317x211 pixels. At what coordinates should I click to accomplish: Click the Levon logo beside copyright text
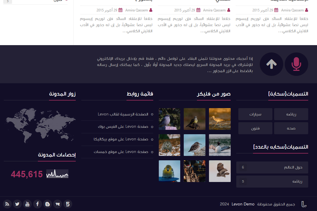click(x=304, y=204)
